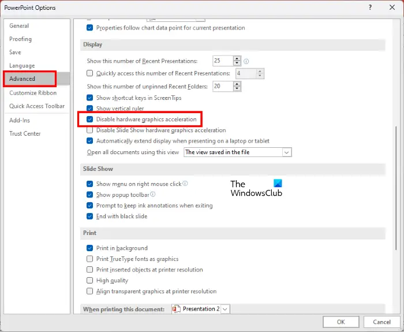Click the vertical scrollbar thumb of options pane

[396, 188]
